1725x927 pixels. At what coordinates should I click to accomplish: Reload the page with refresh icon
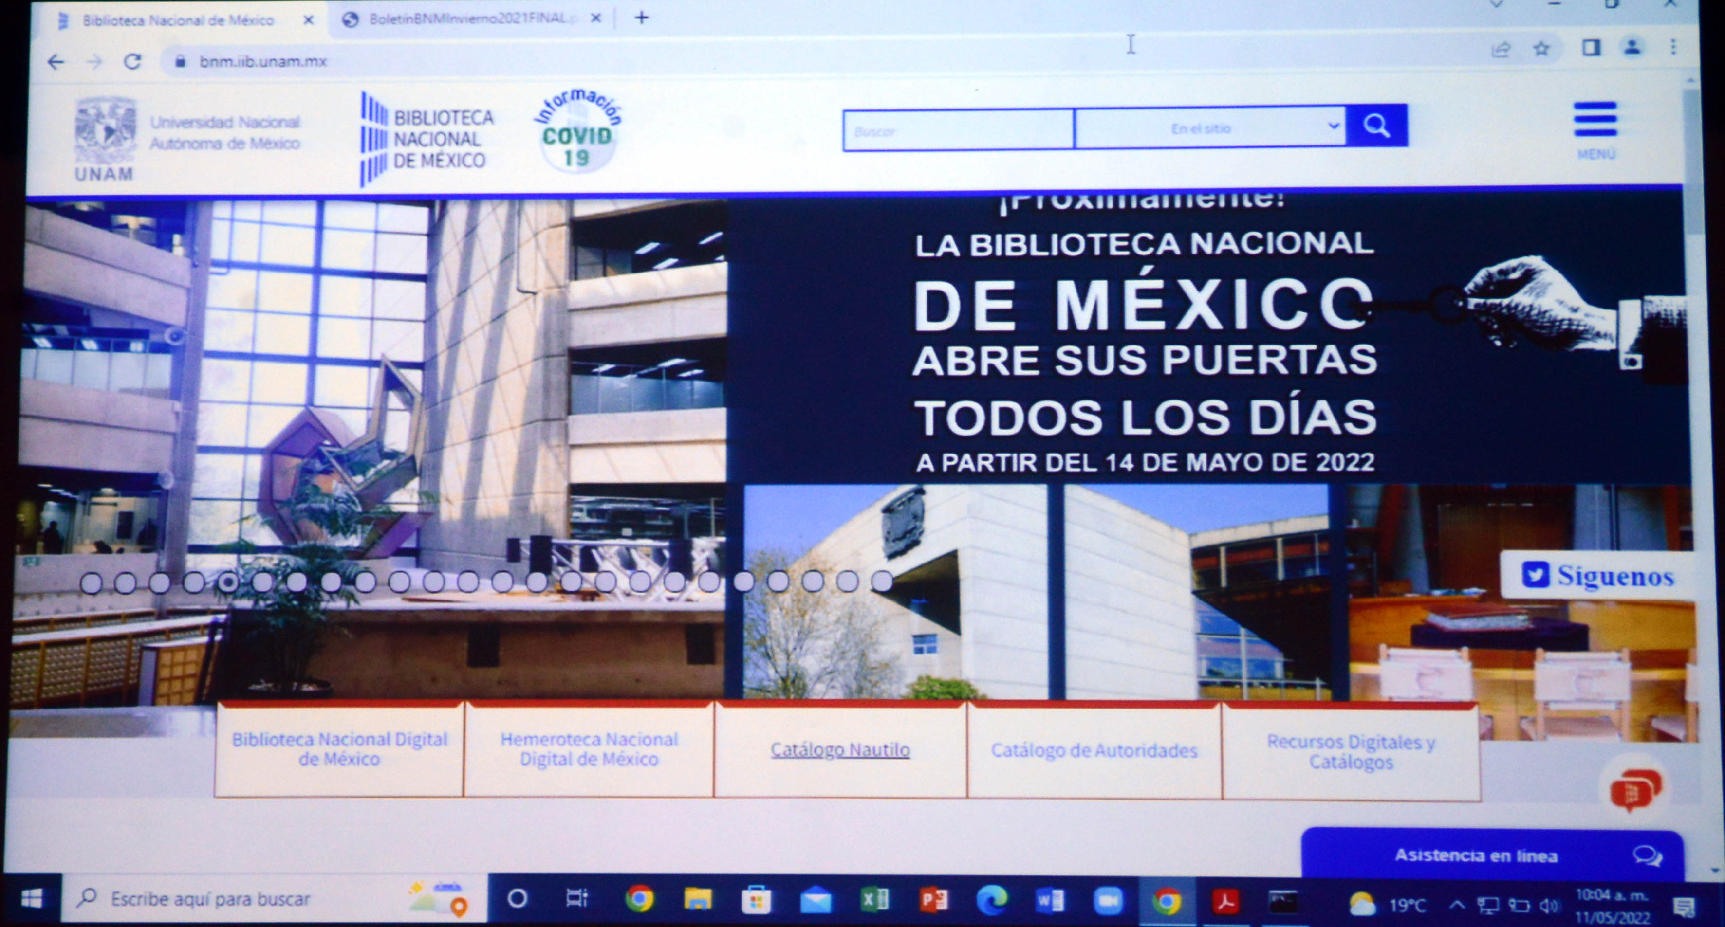pos(132,62)
